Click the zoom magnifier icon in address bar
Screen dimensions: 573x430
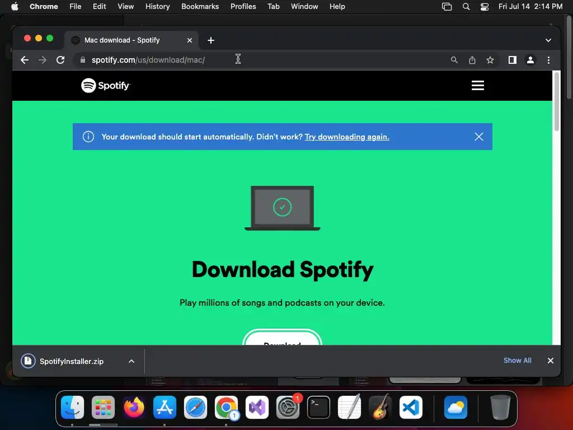454,60
